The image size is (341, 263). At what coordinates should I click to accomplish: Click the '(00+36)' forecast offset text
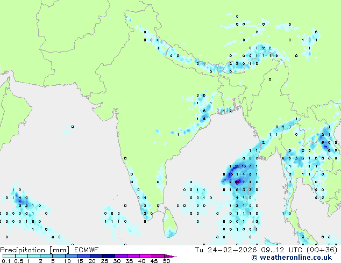pos(322,250)
